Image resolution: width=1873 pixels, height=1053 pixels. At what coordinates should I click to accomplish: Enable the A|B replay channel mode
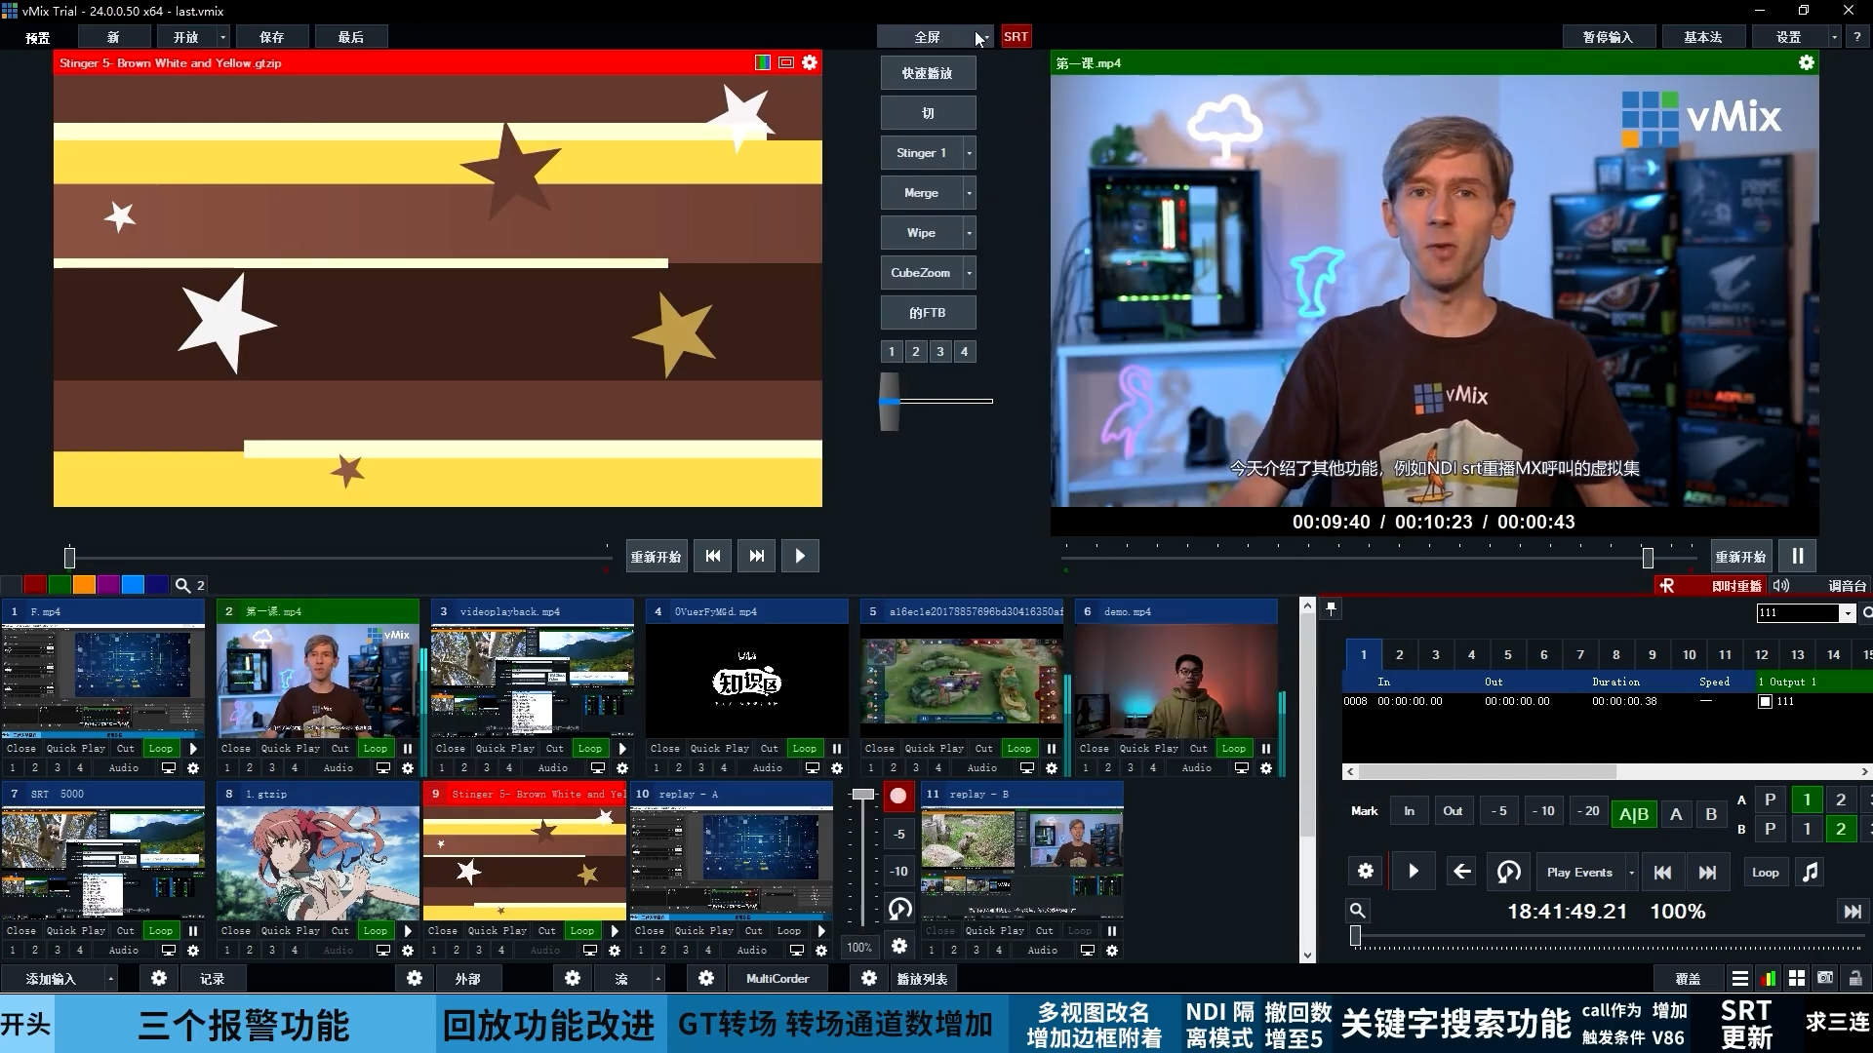click(x=1634, y=813)
